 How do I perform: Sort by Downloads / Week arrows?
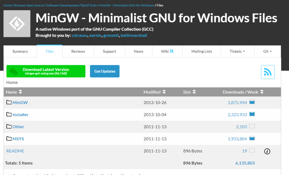point(262,92)
